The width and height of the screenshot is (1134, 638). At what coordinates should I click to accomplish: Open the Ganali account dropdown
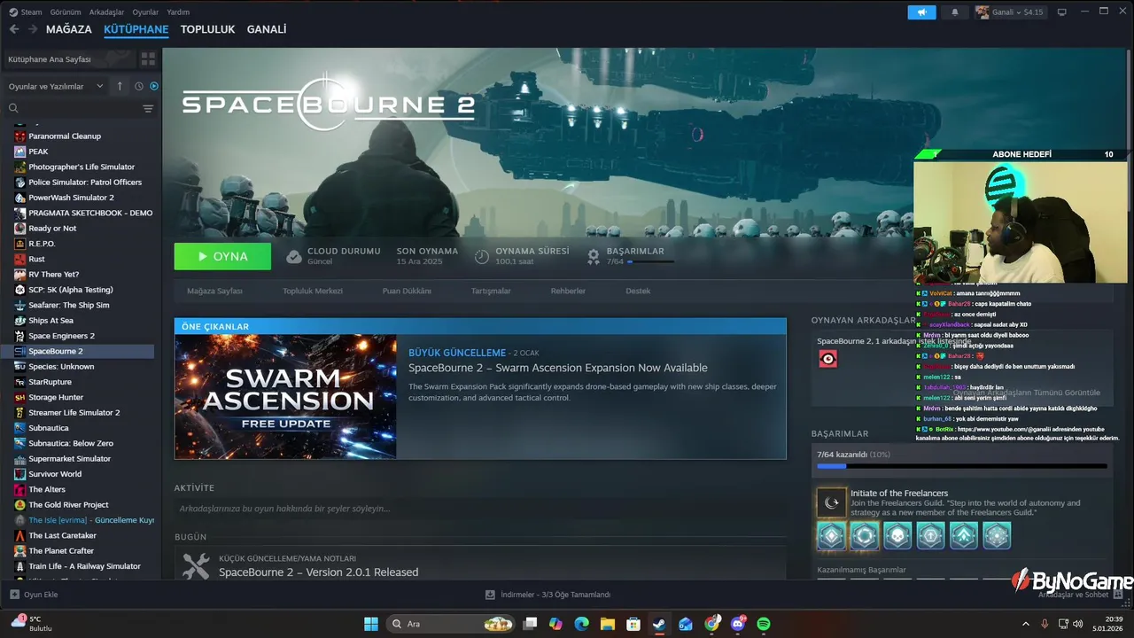pyautogui.click(x=1010, y=12)
